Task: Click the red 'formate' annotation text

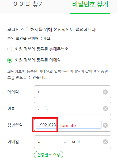Action: [x=68, y=126]
